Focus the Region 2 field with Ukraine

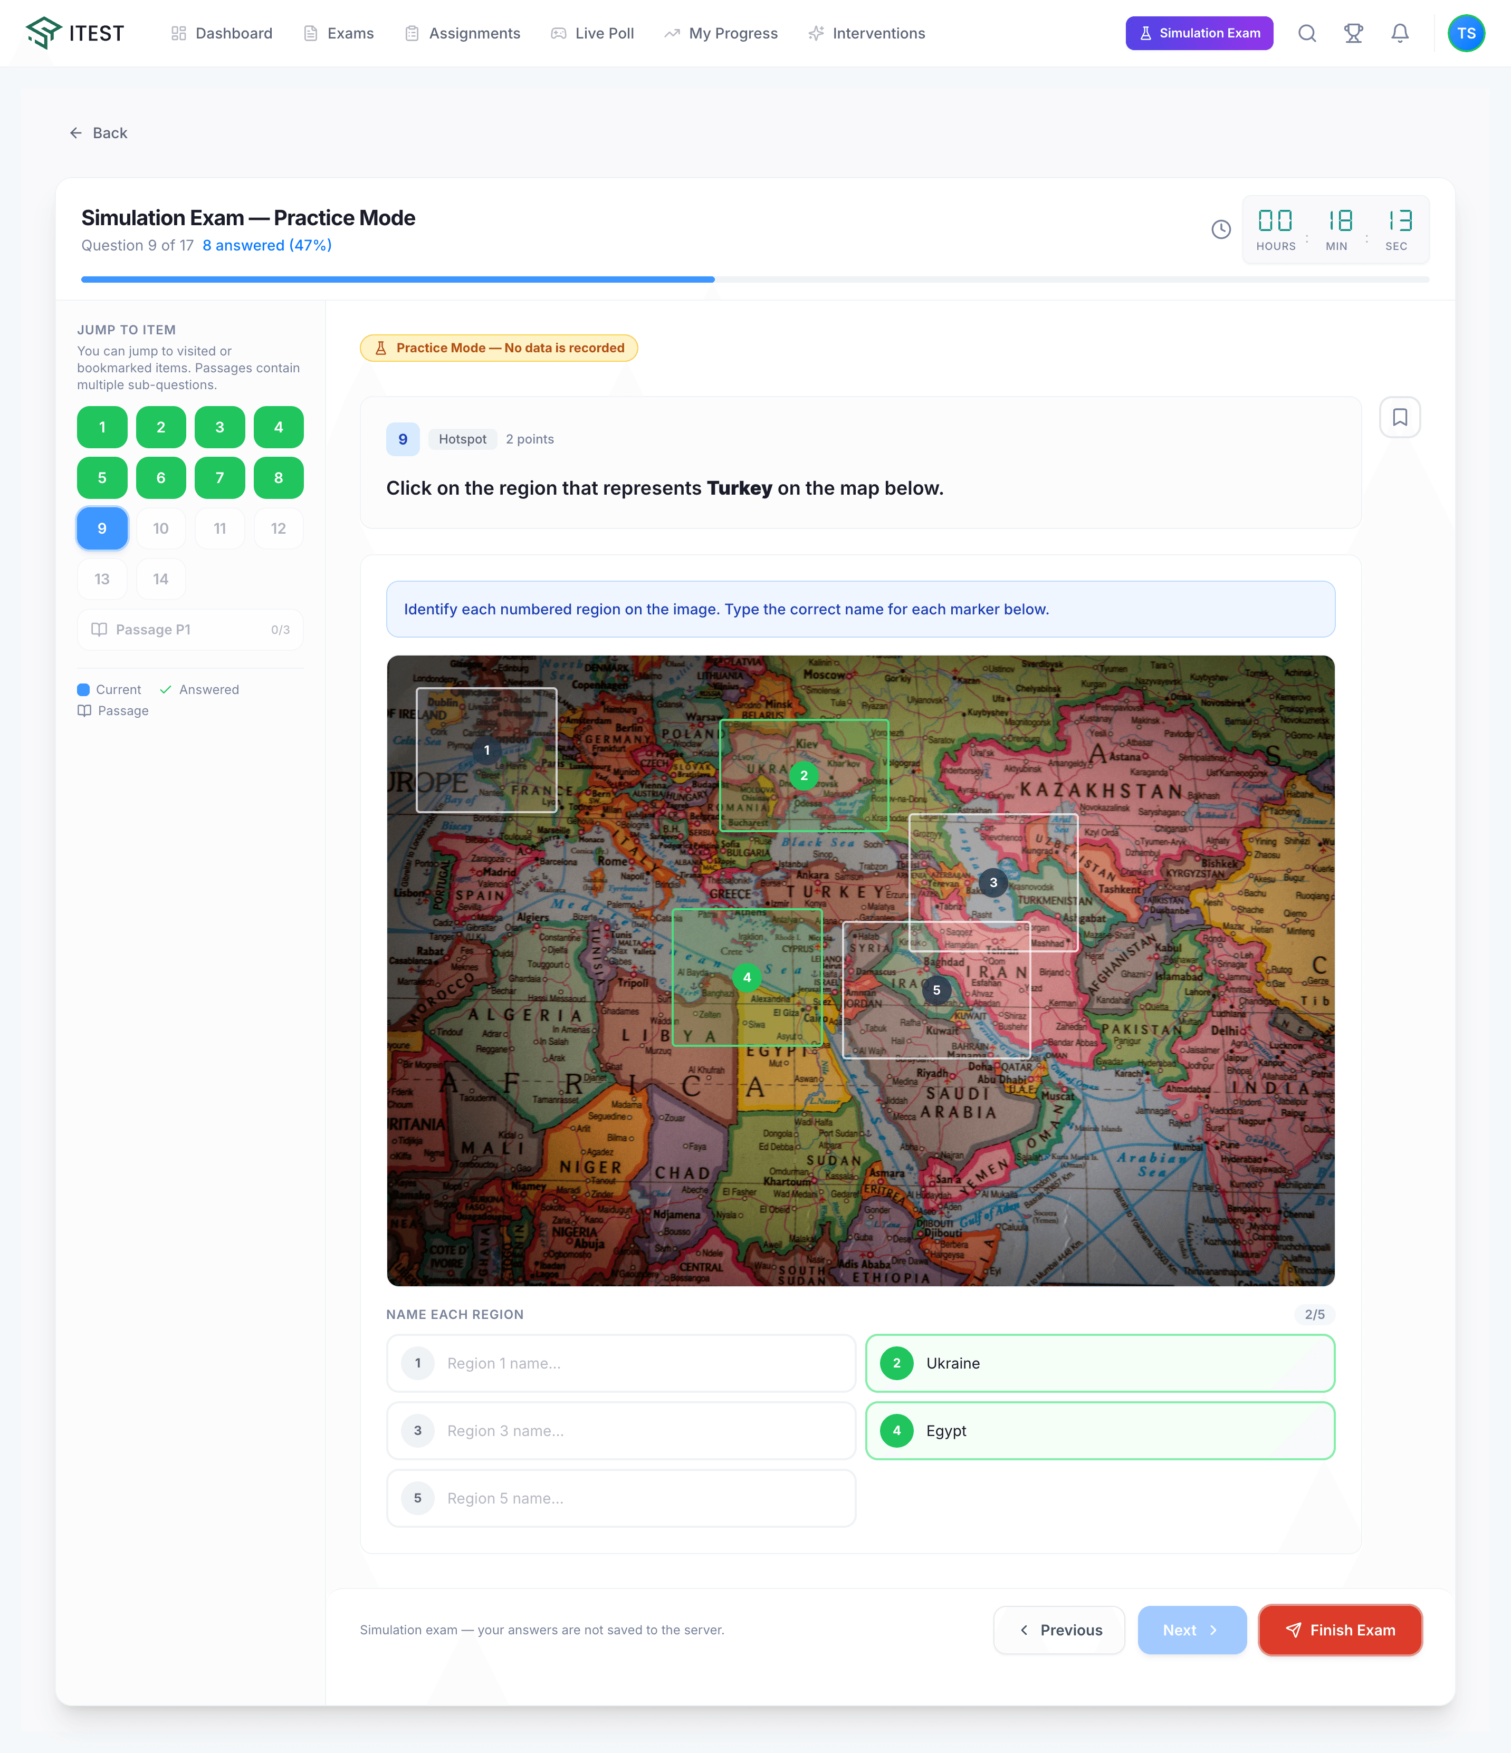tap(1101, 1363)
